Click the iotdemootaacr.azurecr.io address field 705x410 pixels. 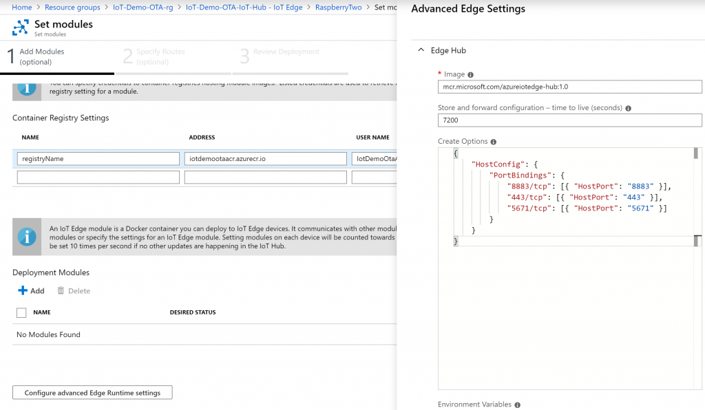click(x=265, y=158)
